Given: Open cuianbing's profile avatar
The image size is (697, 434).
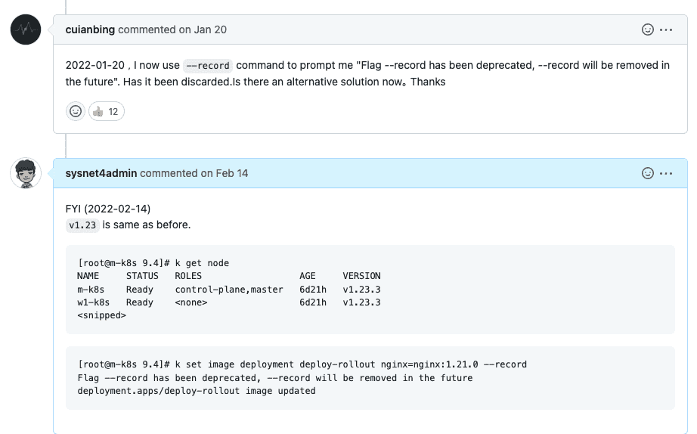Looking at the screenshot, I should coord(26,29).
